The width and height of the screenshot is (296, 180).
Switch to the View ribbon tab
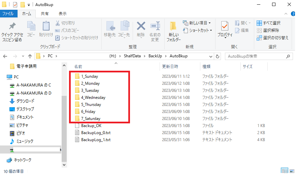(63, 14)
